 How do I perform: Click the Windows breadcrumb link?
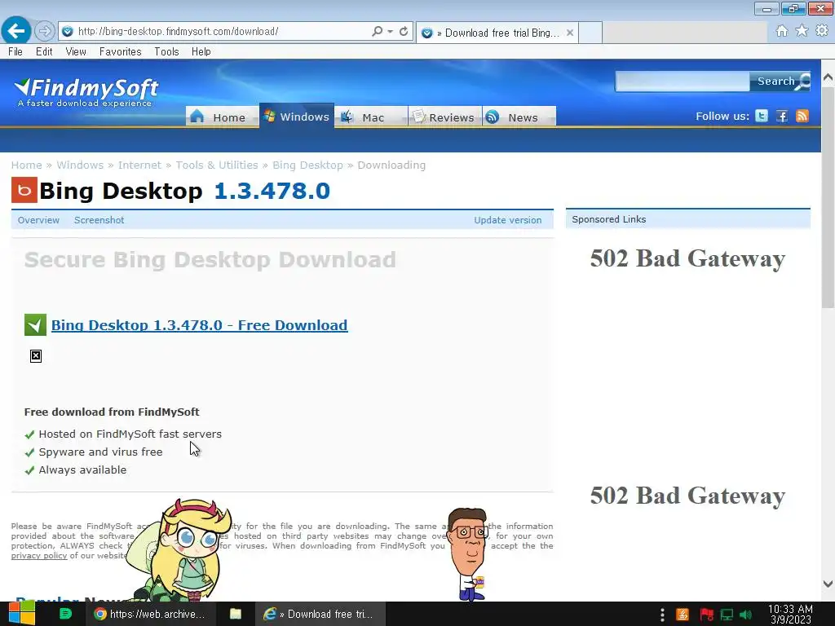click(80, 165)
